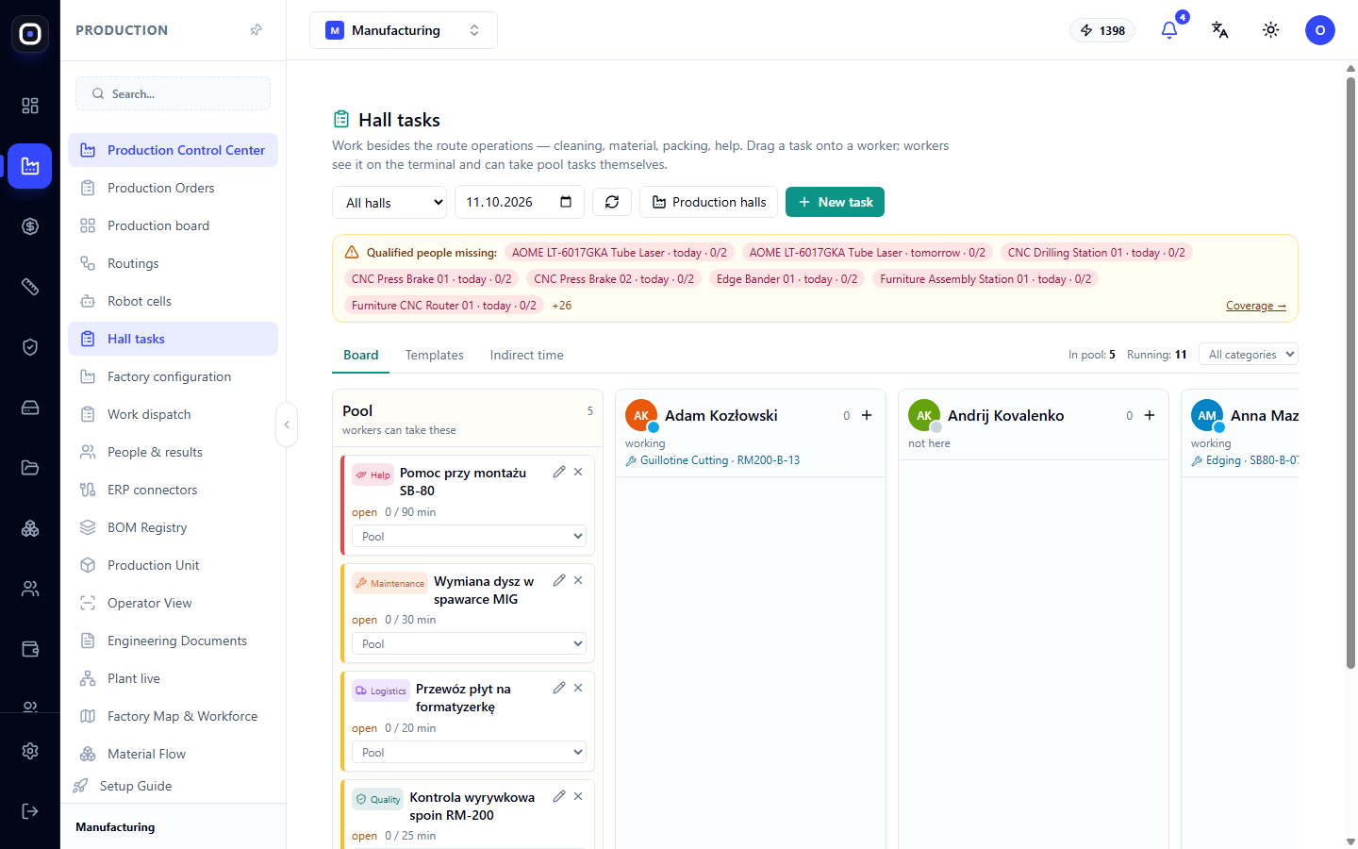The image size is (1358, 849).
Task: Pin the Production sidebar
Action: pos(256,30)
